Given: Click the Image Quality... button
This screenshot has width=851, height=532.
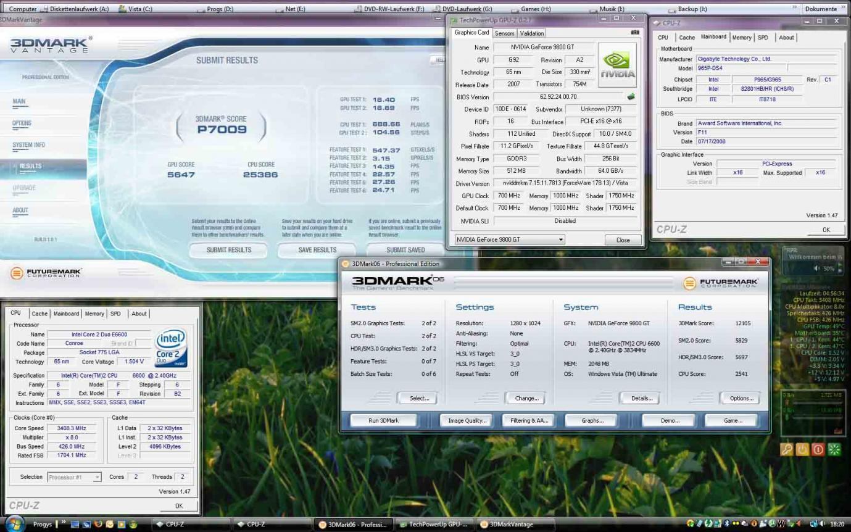Looking at the screenshot, I should click(467, 420).
